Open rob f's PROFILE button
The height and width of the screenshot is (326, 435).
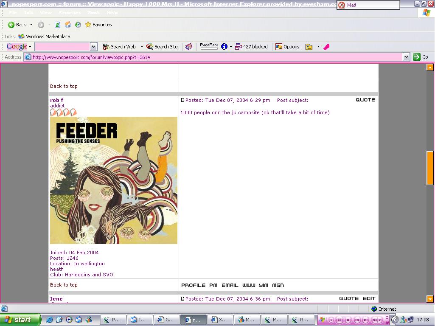[194, 285]
